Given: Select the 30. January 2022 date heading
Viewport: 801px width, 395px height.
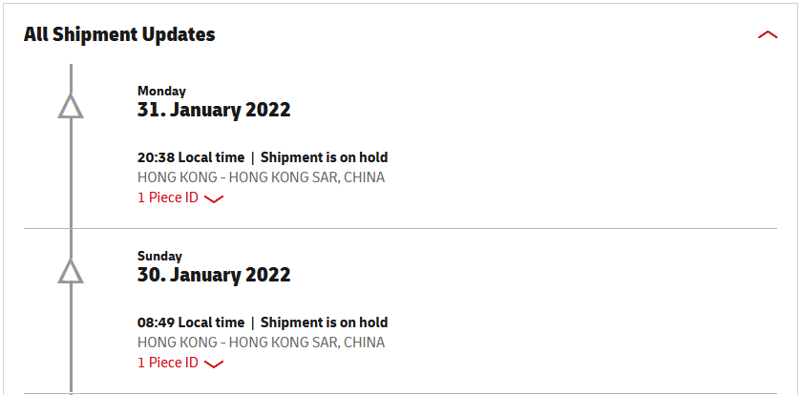Looking at the screenshot, I should 214,275.
